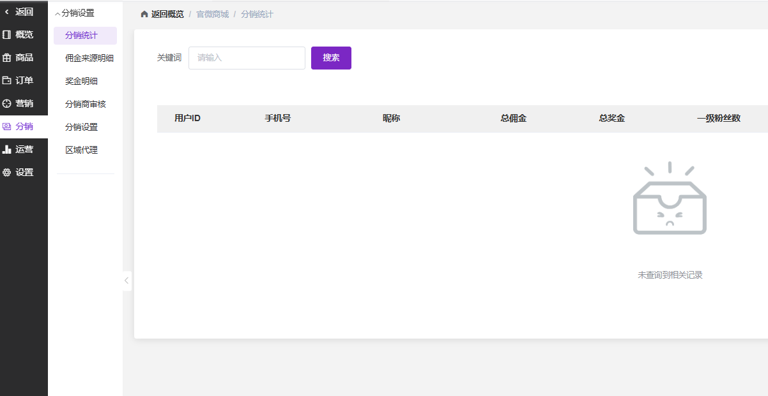Collapse the 分销设置 menu group

pyautogui.click(x=58, y=13)
